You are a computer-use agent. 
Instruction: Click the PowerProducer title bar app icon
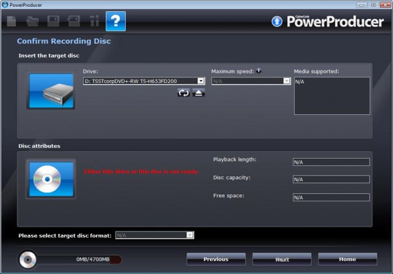5,5
